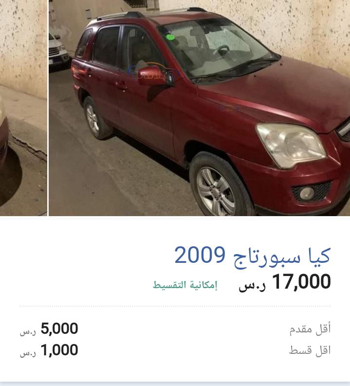Select the 1,000 ر.س installment value
Viewport: 350px width, 386px height.
pyautogui.click(x=49, y=350)
